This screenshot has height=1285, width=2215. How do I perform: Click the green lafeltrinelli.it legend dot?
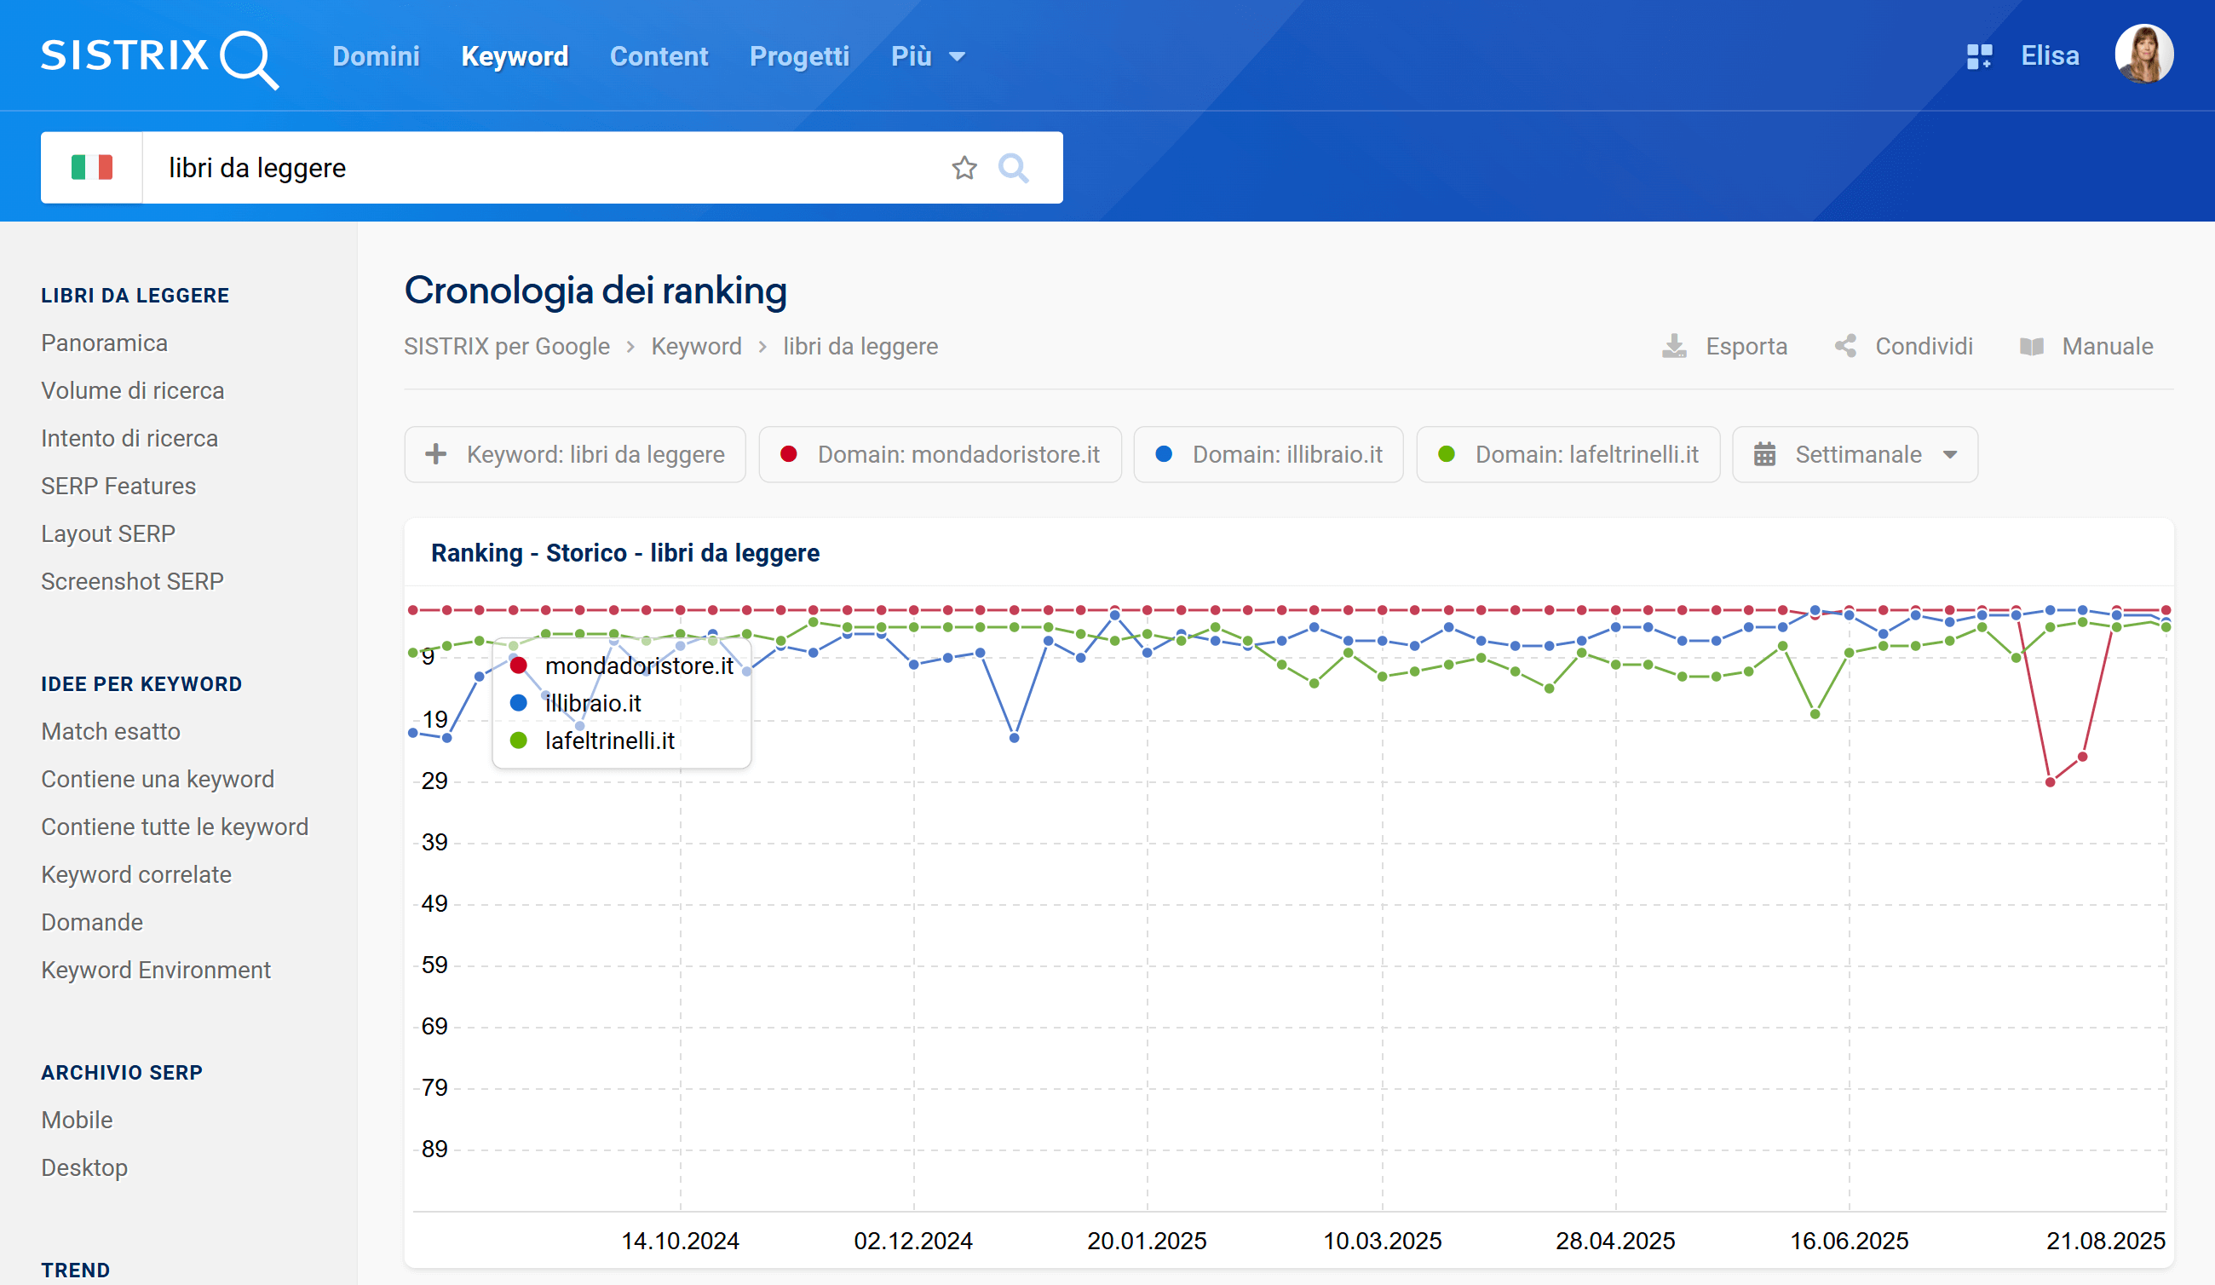[520, 741]
